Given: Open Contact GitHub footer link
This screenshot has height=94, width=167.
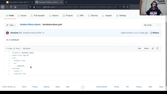Looking at the screenshot, I should (x=102, y=87).
